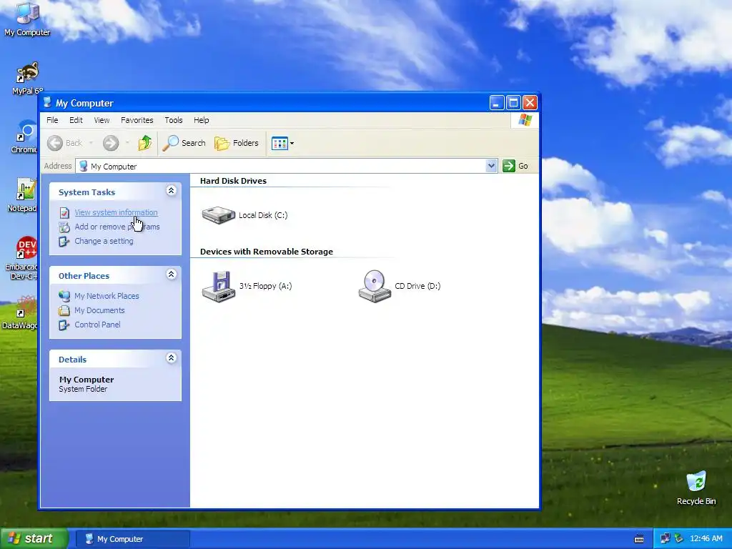Image resolution: width=732 pixels, height=549 pixels.
Task: Click the Views icon in toolbar
Action: (x=280, y=143)
